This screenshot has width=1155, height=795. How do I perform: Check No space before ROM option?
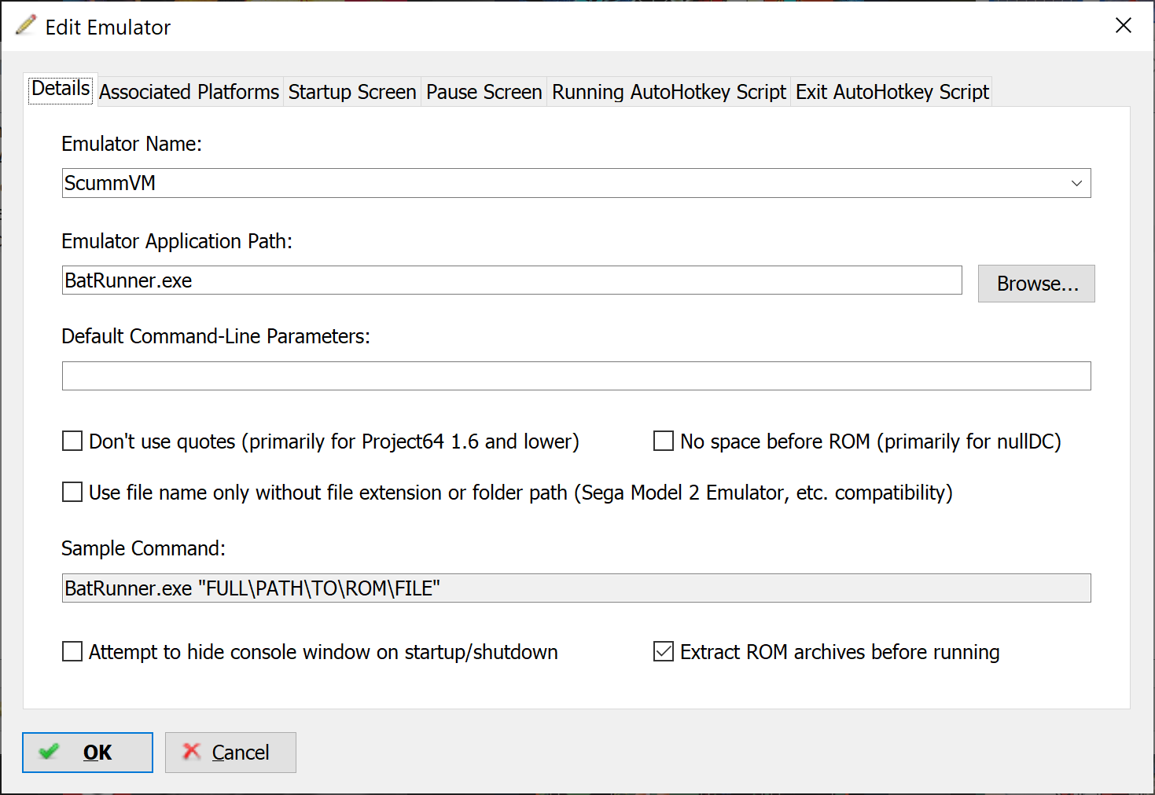coord(664,441)
